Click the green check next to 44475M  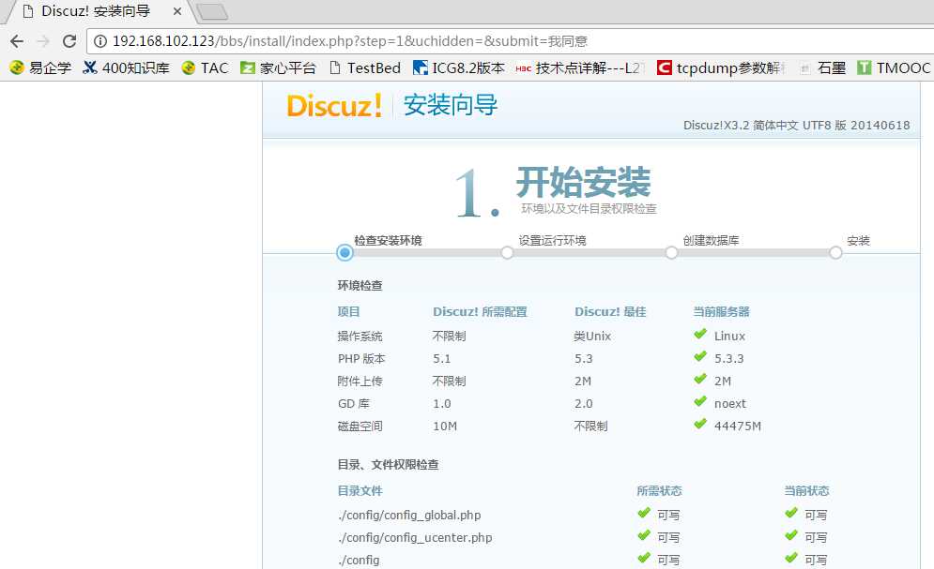(x=700, y=425)
